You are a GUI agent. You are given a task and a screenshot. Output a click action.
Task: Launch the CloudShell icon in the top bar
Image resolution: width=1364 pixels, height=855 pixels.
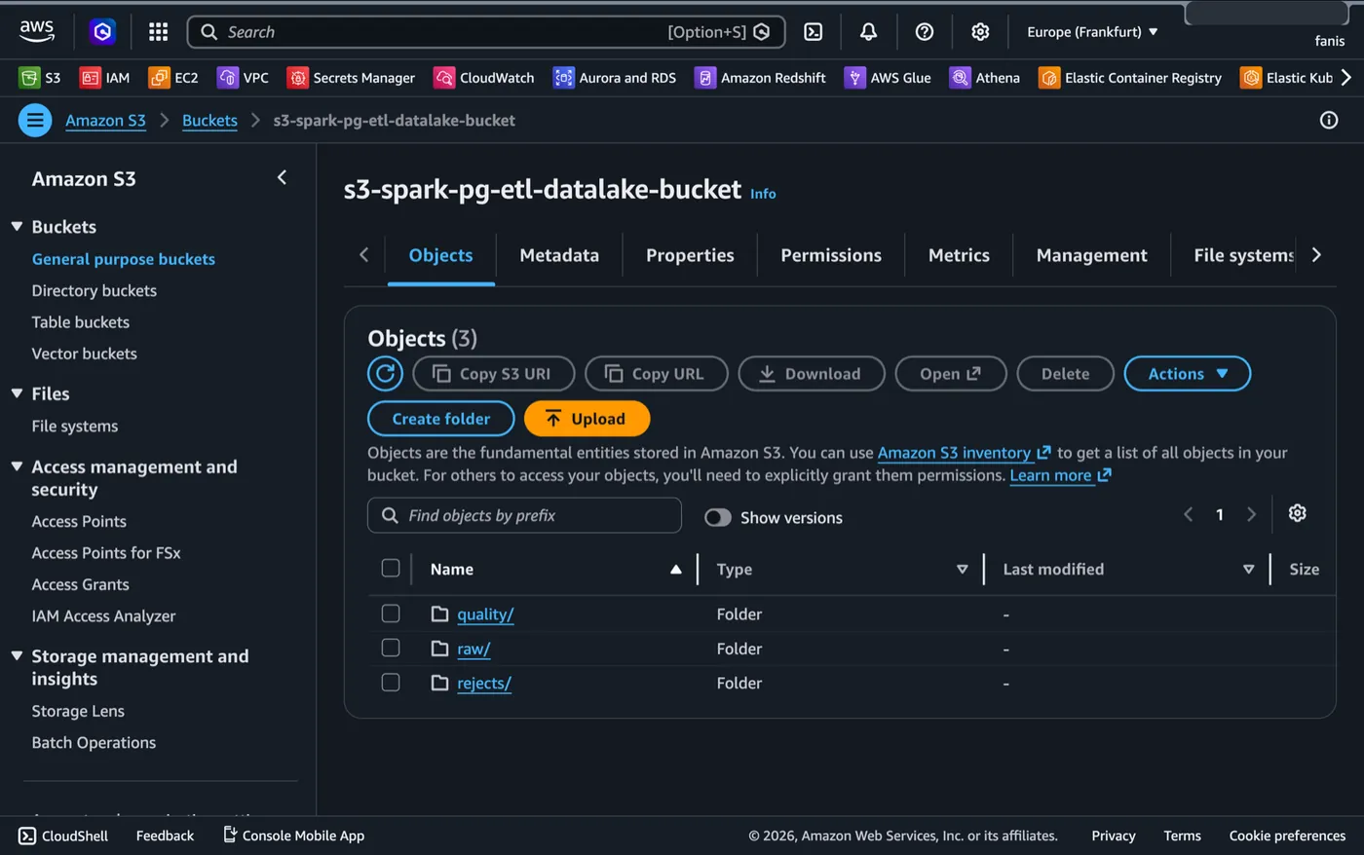[x=813, y=31]
